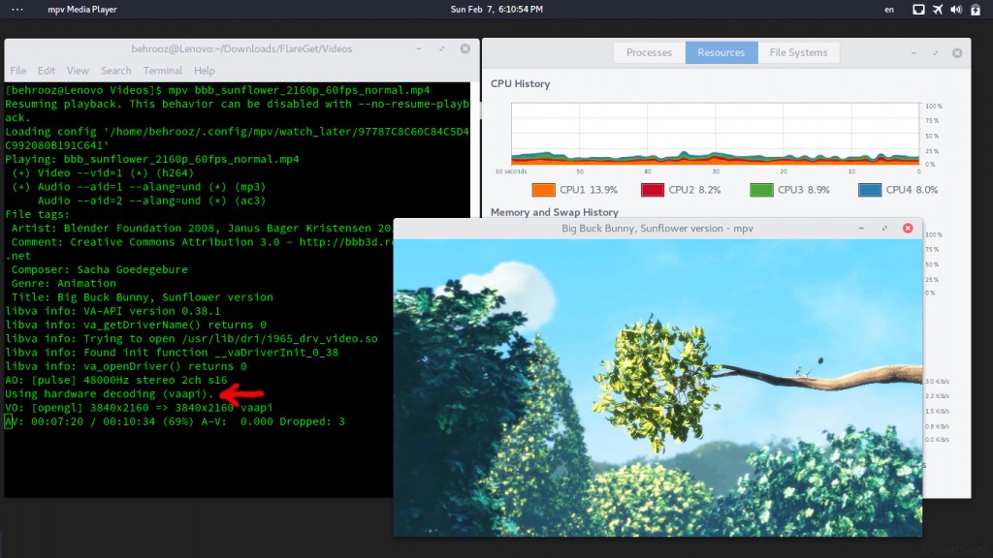
Task: Change the CPU1 orange color swatch
Action: click(x=543, y=190)
